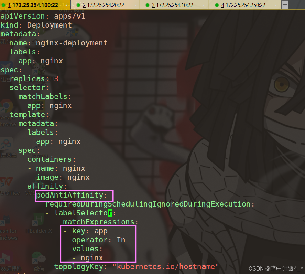Switch to session tab 3 172.25.254.10:22
Viewport: 305px width, 274px height.
(x=174, y=5)
